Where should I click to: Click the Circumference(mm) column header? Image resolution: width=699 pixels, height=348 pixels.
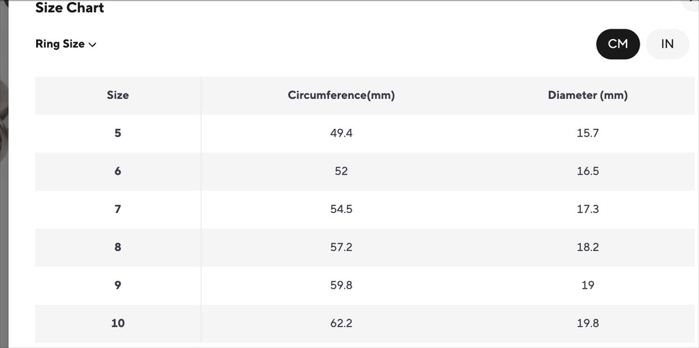click(341, 96)
